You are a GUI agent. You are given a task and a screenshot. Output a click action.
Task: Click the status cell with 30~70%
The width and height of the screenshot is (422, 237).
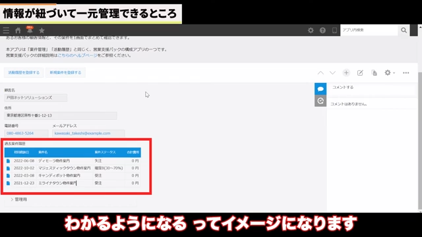pyautogui.click(x=108, y=169)
